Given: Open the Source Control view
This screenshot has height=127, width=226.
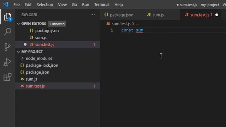Looking at the screenshot, I should pos(7,47).
